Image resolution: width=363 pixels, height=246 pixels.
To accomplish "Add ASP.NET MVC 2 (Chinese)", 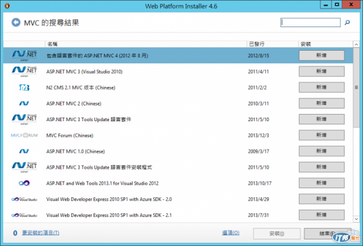I will [x=322, y=103].
